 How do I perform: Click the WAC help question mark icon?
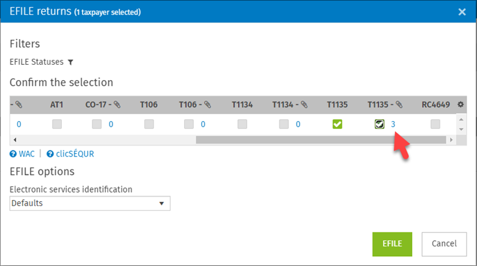(13, 154)
